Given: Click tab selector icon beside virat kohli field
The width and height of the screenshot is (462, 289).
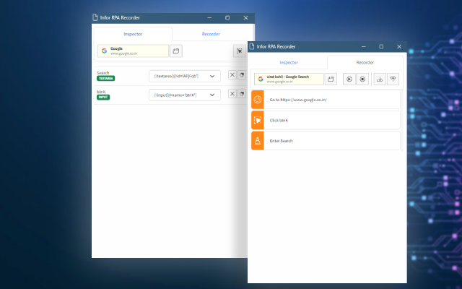Looking at the screenshot, I should tap(331, 79).
